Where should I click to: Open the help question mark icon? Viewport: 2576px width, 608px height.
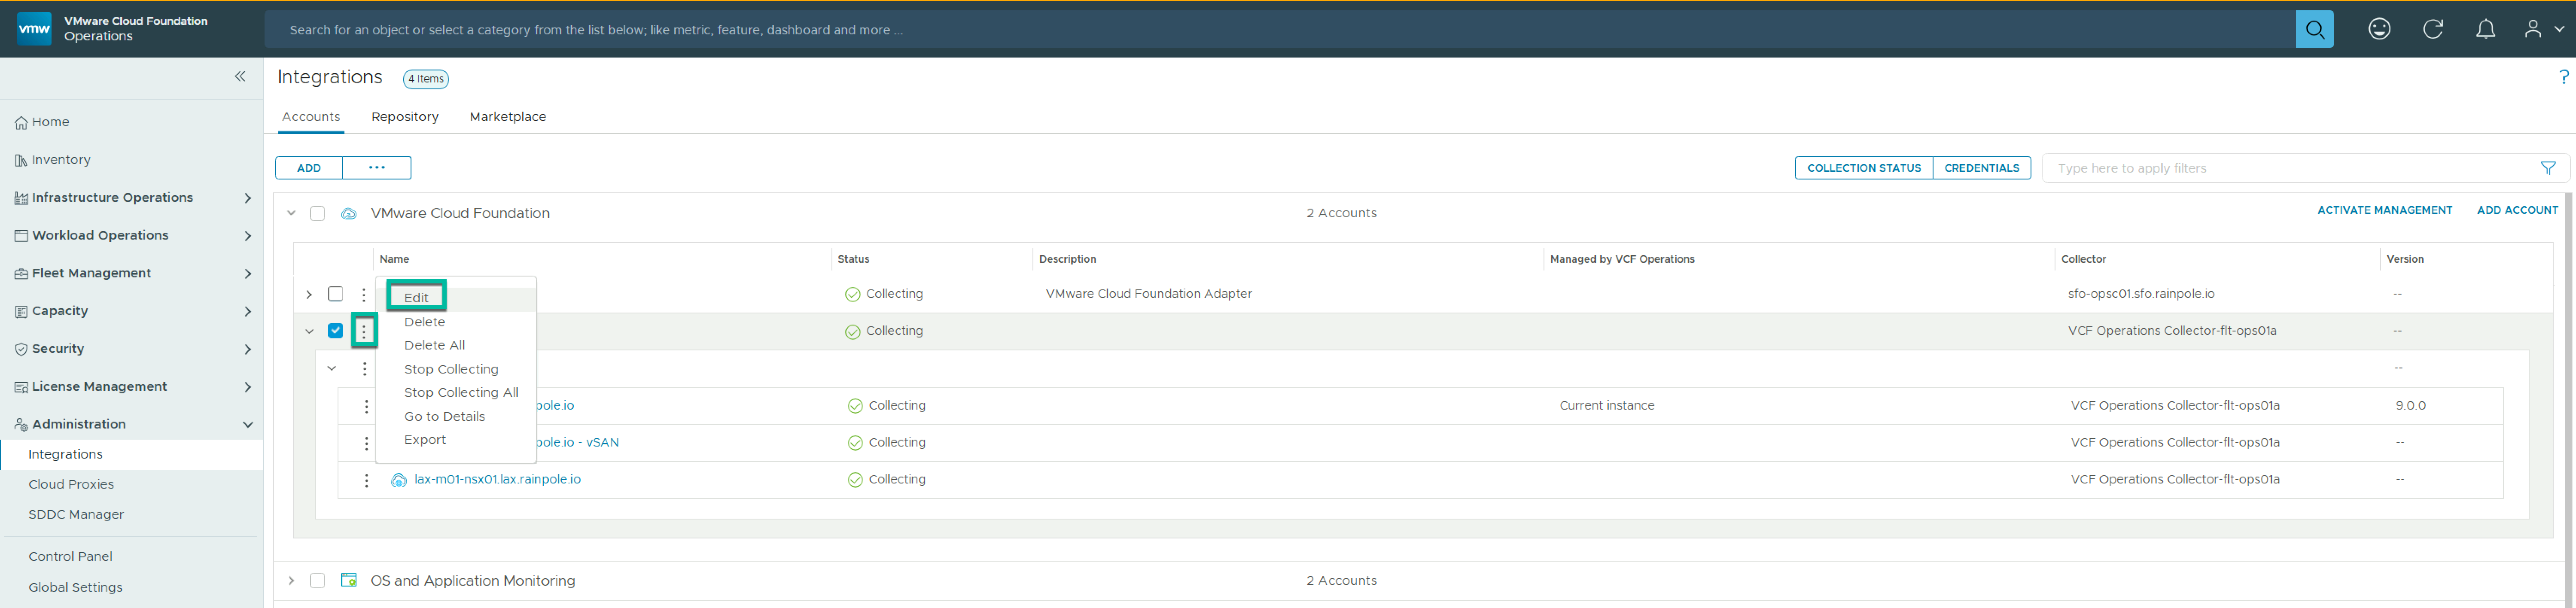[x=2563, y=77]
